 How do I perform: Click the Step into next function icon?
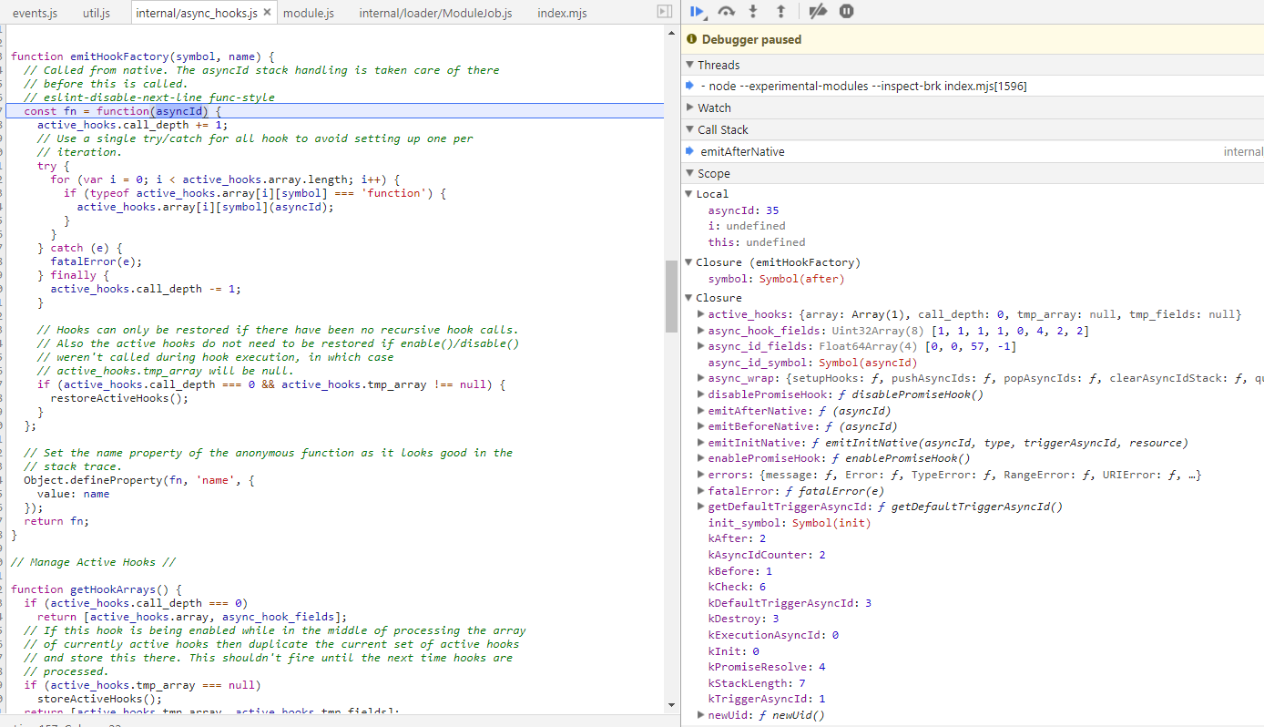(753, 11)
